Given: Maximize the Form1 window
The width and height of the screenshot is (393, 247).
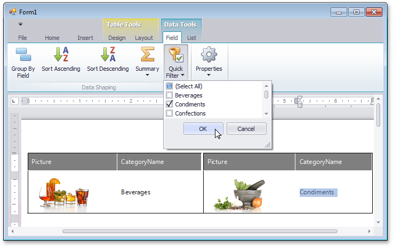Looking at the screenshot, I should [356, 12].
